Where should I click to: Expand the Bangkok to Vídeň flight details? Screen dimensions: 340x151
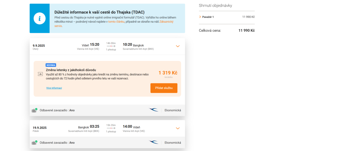pyautogui.click(x=178, y=128)
